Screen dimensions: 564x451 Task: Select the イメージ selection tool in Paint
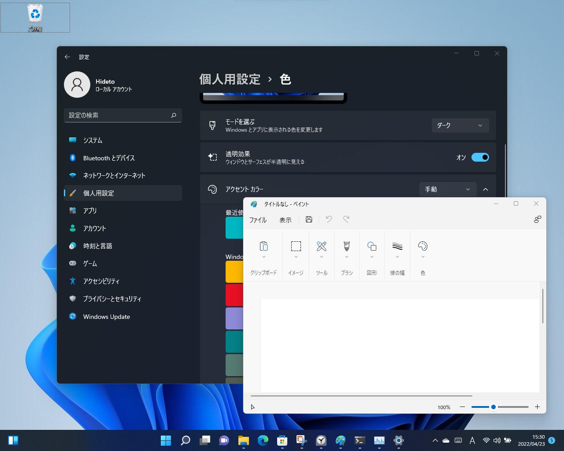tap(295, 246)
